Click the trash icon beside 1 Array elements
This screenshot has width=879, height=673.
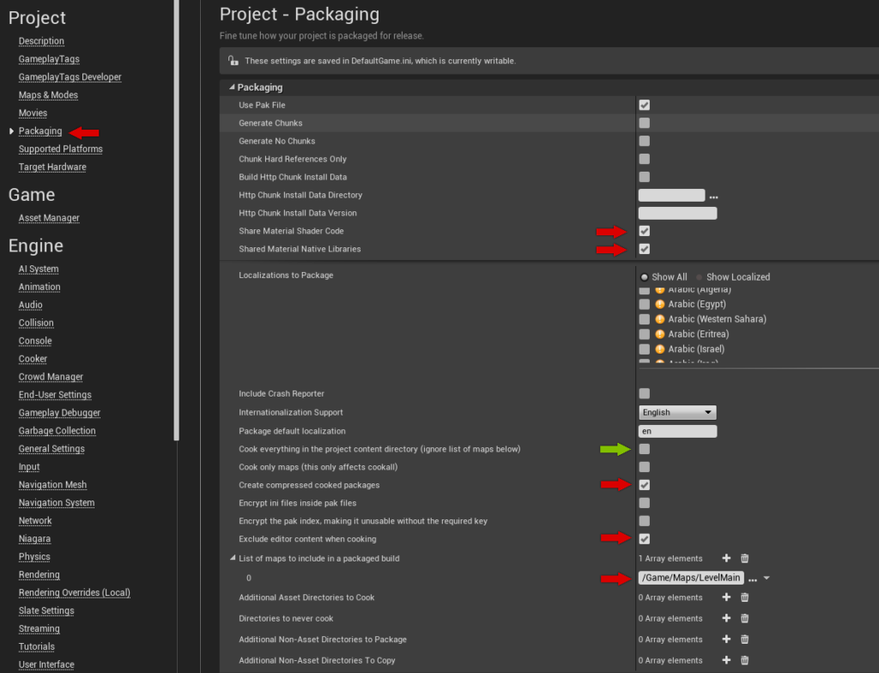(744, 559)
